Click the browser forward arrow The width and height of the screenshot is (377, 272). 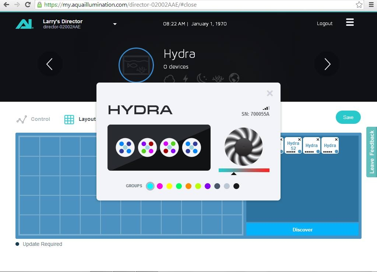pyautogui.click(x=17, y=4)
